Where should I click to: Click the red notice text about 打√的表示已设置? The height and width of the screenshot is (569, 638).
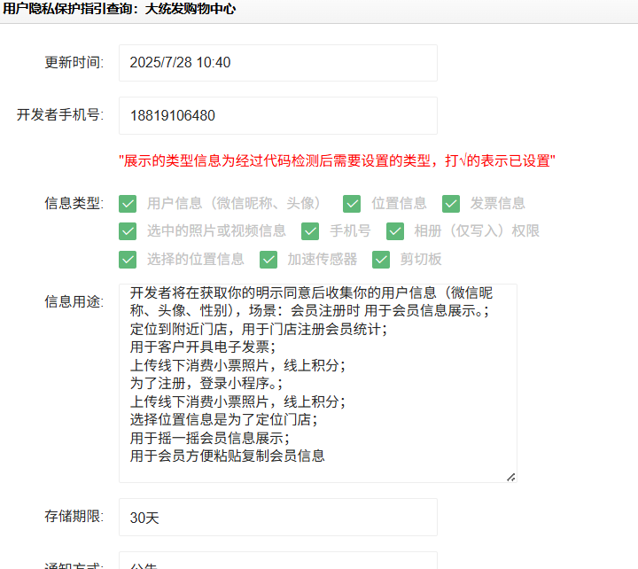coord(337,160)
